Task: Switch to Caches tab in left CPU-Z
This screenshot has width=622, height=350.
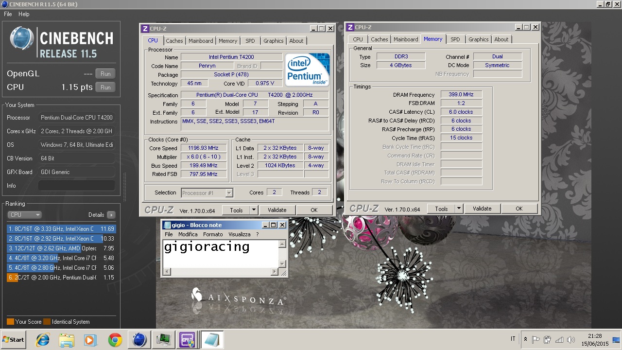Action: pos(174,41)
